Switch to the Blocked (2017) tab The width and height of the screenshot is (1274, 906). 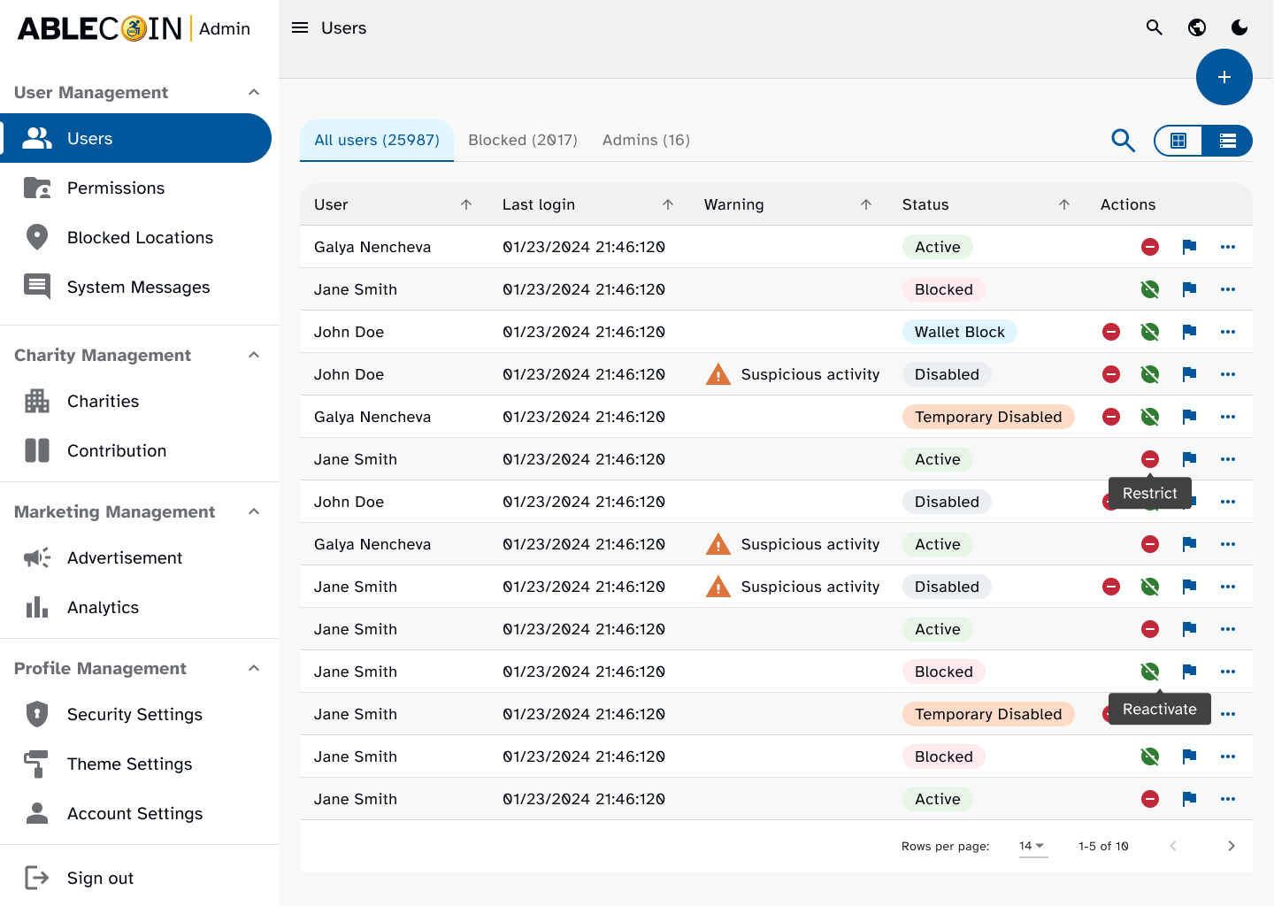[x=522, y=140]
